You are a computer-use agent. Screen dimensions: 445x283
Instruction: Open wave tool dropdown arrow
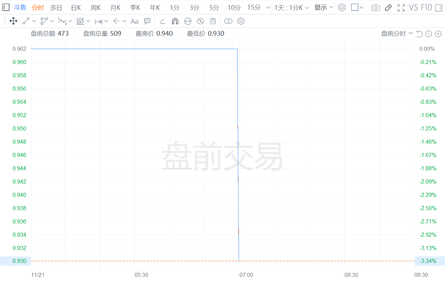(70, 21)
